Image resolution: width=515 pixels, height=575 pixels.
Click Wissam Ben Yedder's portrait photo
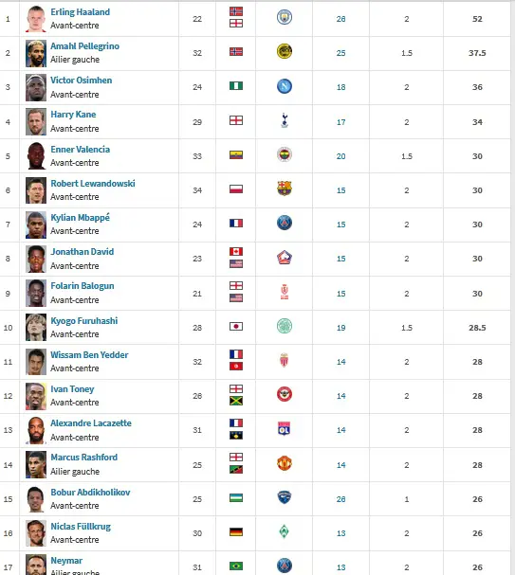pos(36,362)
